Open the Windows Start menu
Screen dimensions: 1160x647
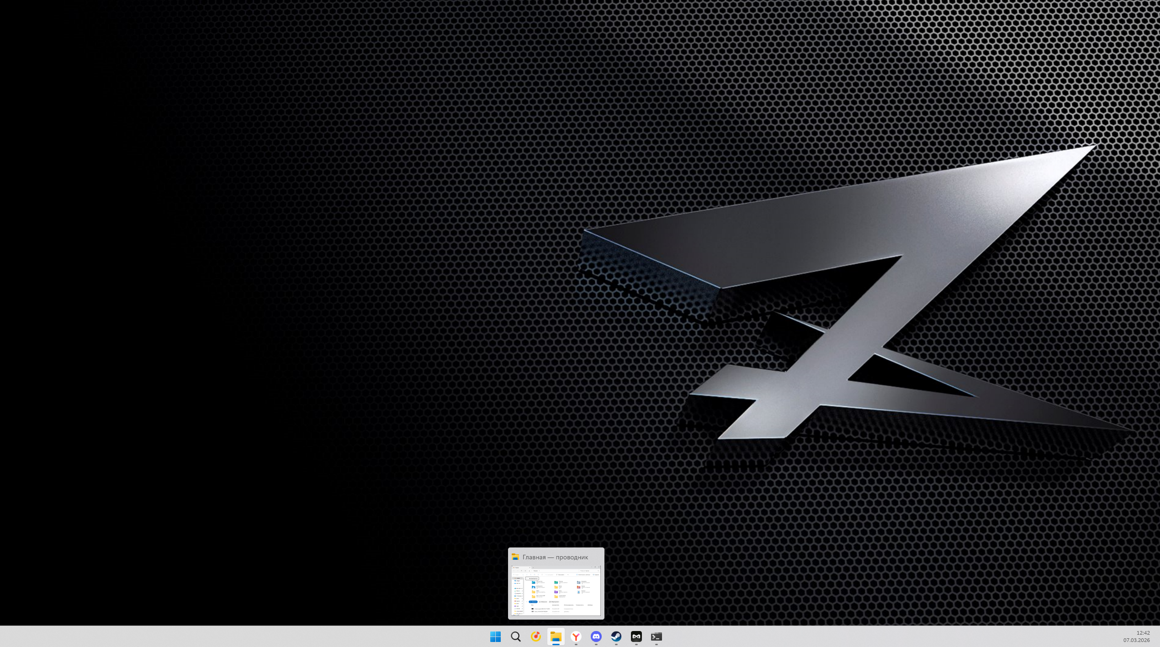495,636
